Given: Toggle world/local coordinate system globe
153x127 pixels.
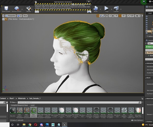Looking at the screenshot, I should click(107, 16).
